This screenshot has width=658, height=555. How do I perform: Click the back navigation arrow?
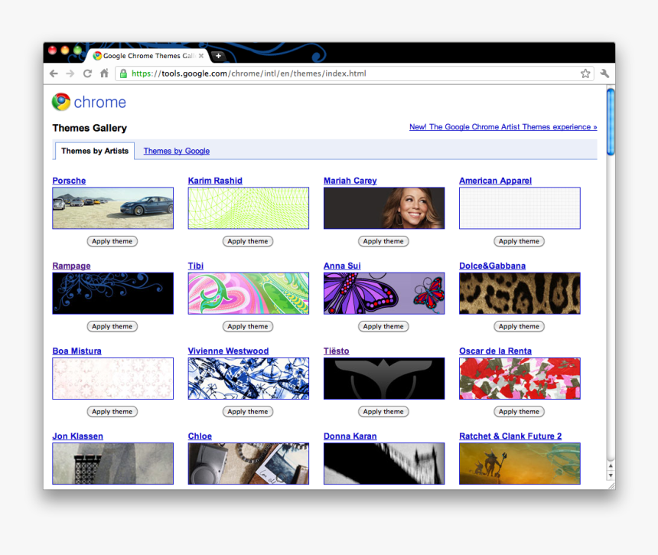point(53,73)
